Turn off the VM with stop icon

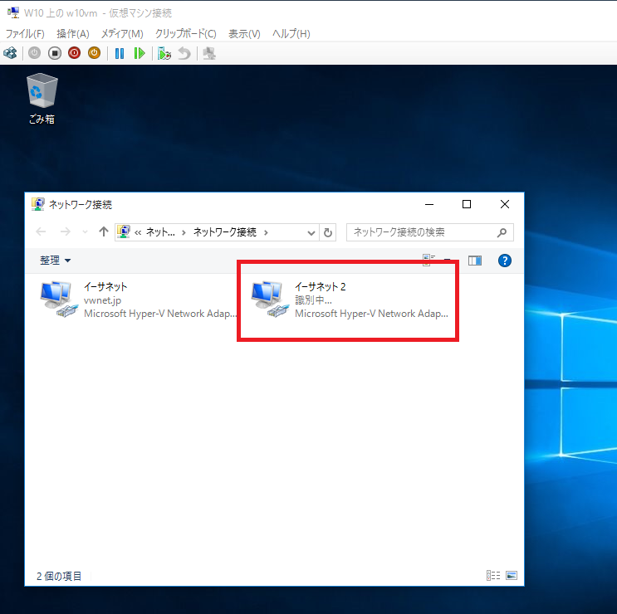click(55, 53)
